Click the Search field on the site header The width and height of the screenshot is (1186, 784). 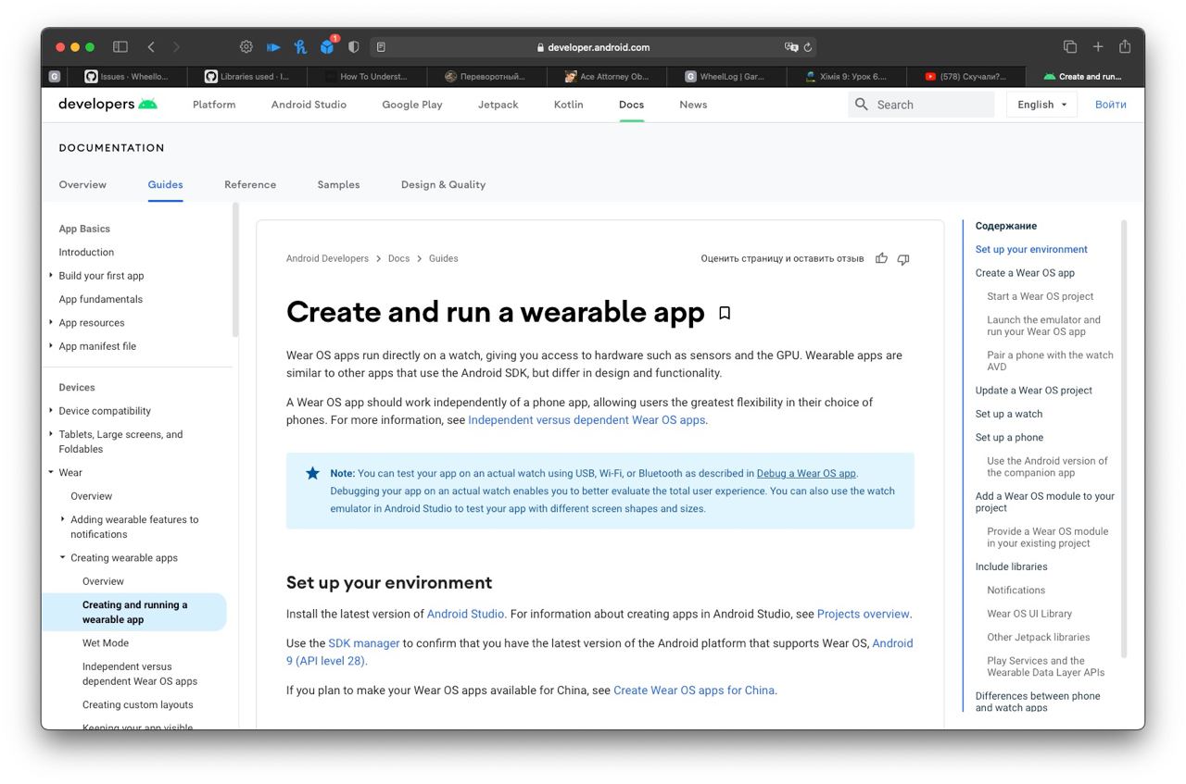(921, 105)
